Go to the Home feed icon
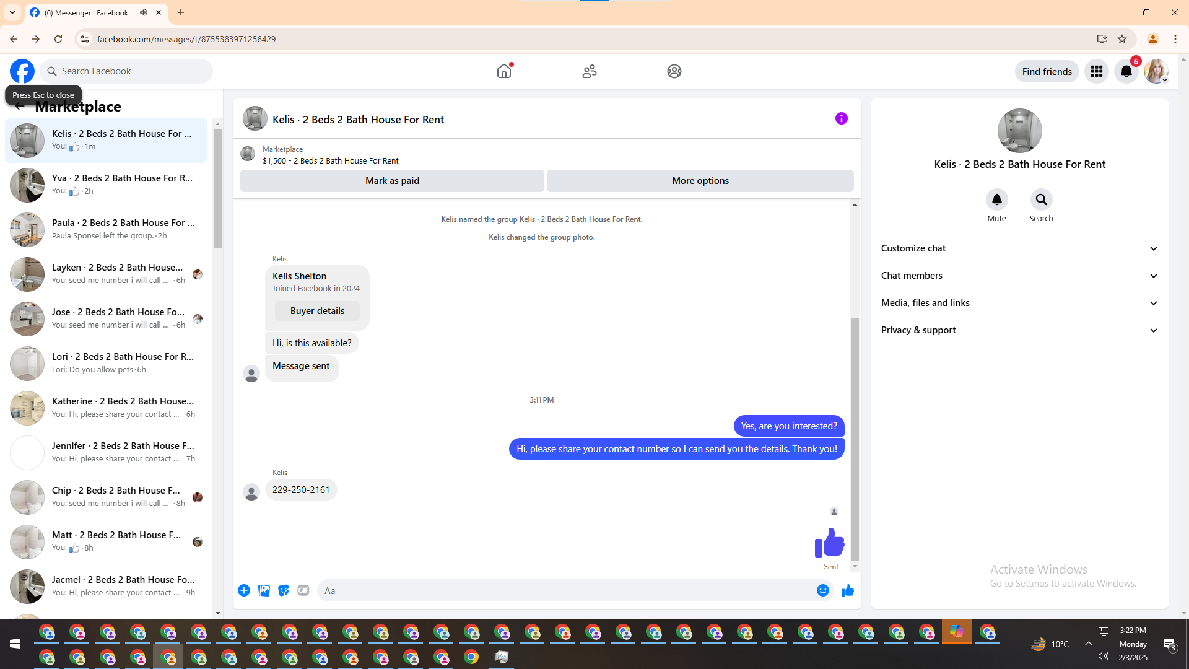 coord(504,71)
